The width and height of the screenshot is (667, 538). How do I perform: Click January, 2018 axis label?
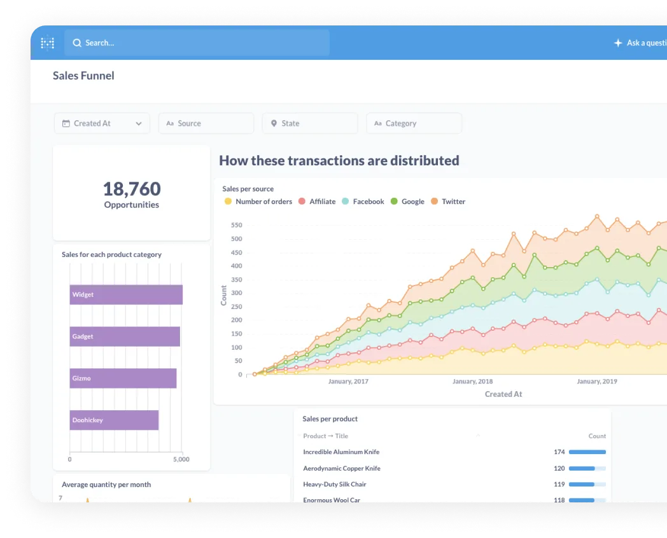pyautogui.click(x=473, y=382)
